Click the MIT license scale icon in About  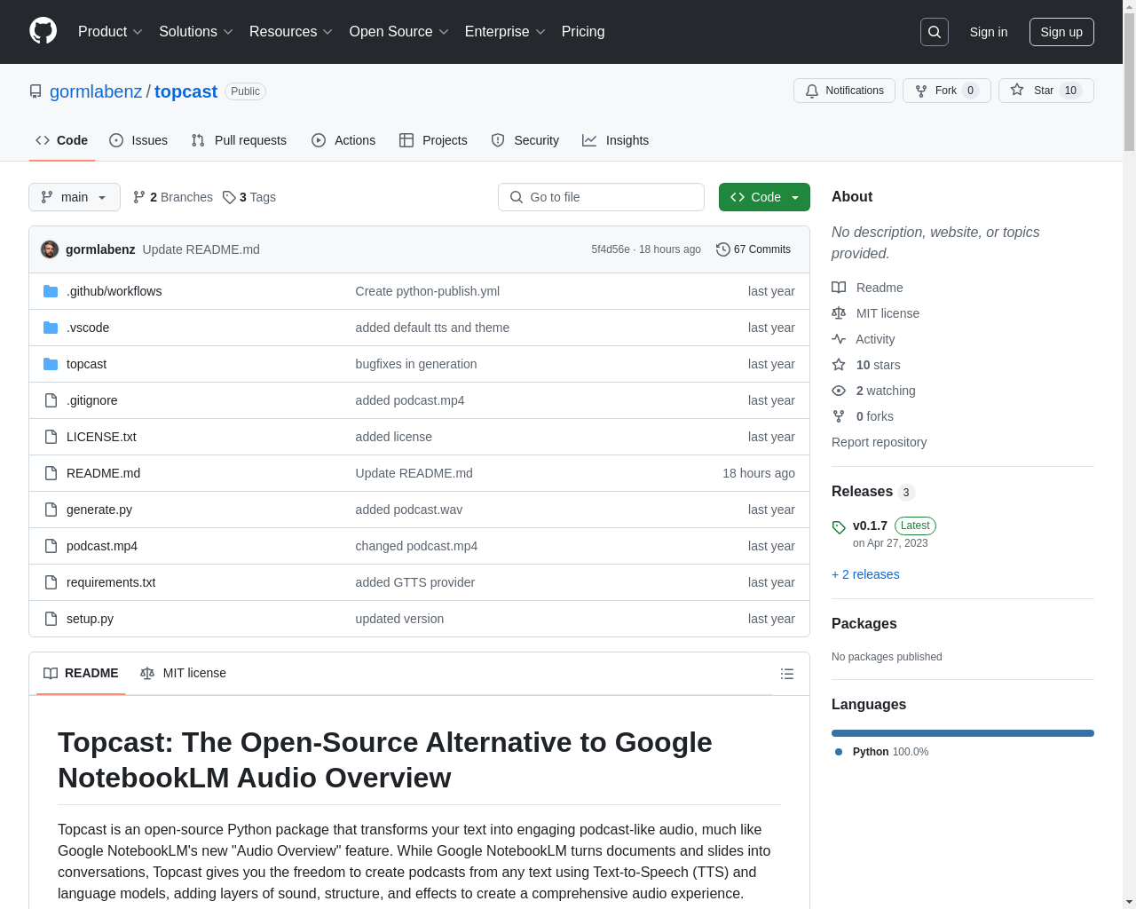pos(839,313)
